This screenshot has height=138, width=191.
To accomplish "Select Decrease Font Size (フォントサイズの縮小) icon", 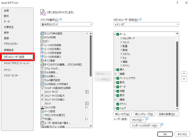I will click(42, 99).
